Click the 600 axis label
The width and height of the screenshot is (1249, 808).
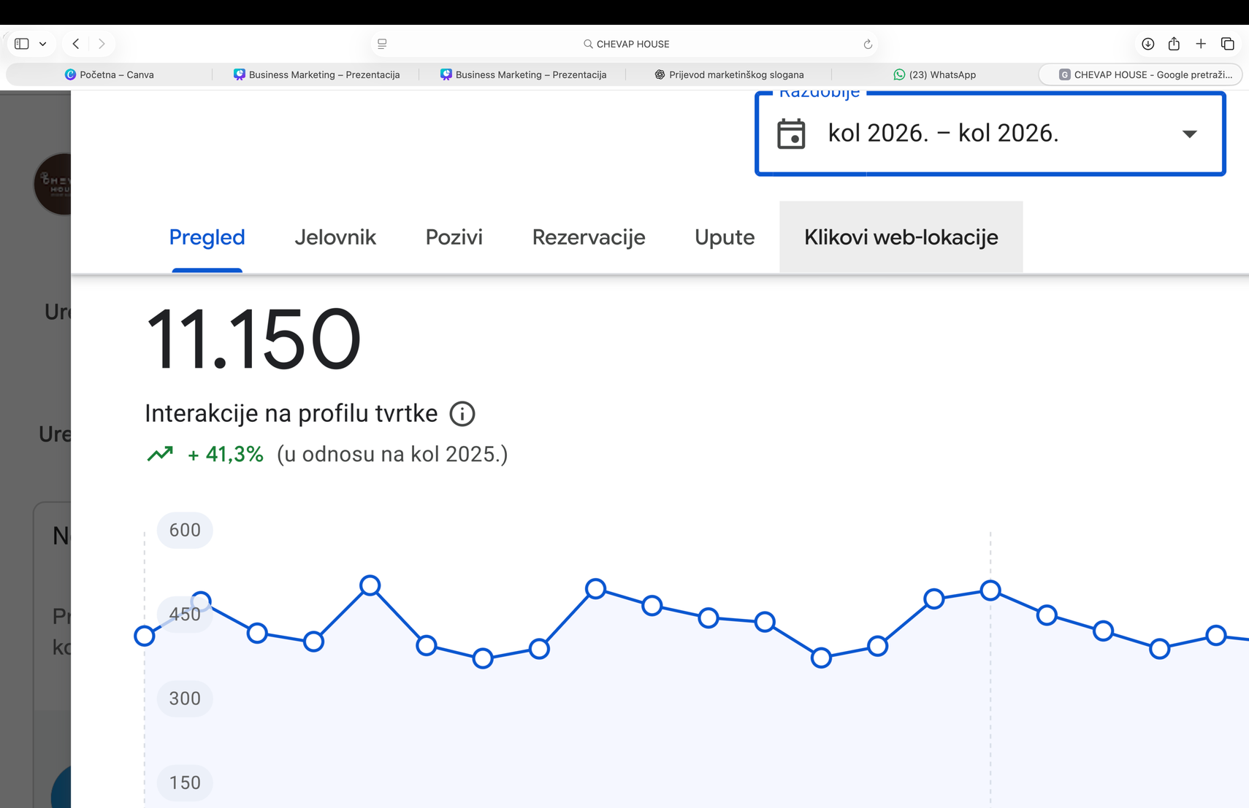pyautogui.click(x=185, y=530)
